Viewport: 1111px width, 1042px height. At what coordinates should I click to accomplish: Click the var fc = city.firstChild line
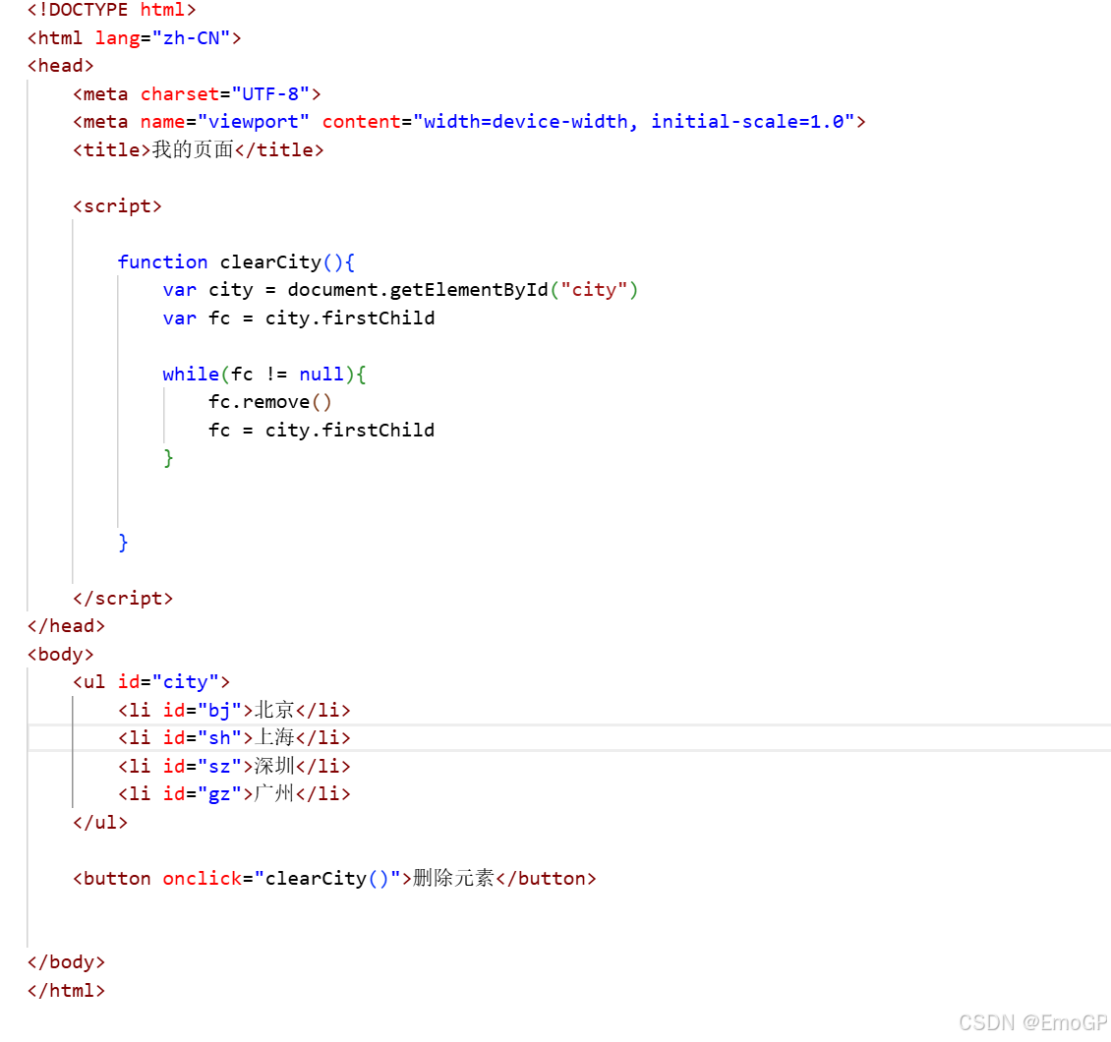coord(298,318)
